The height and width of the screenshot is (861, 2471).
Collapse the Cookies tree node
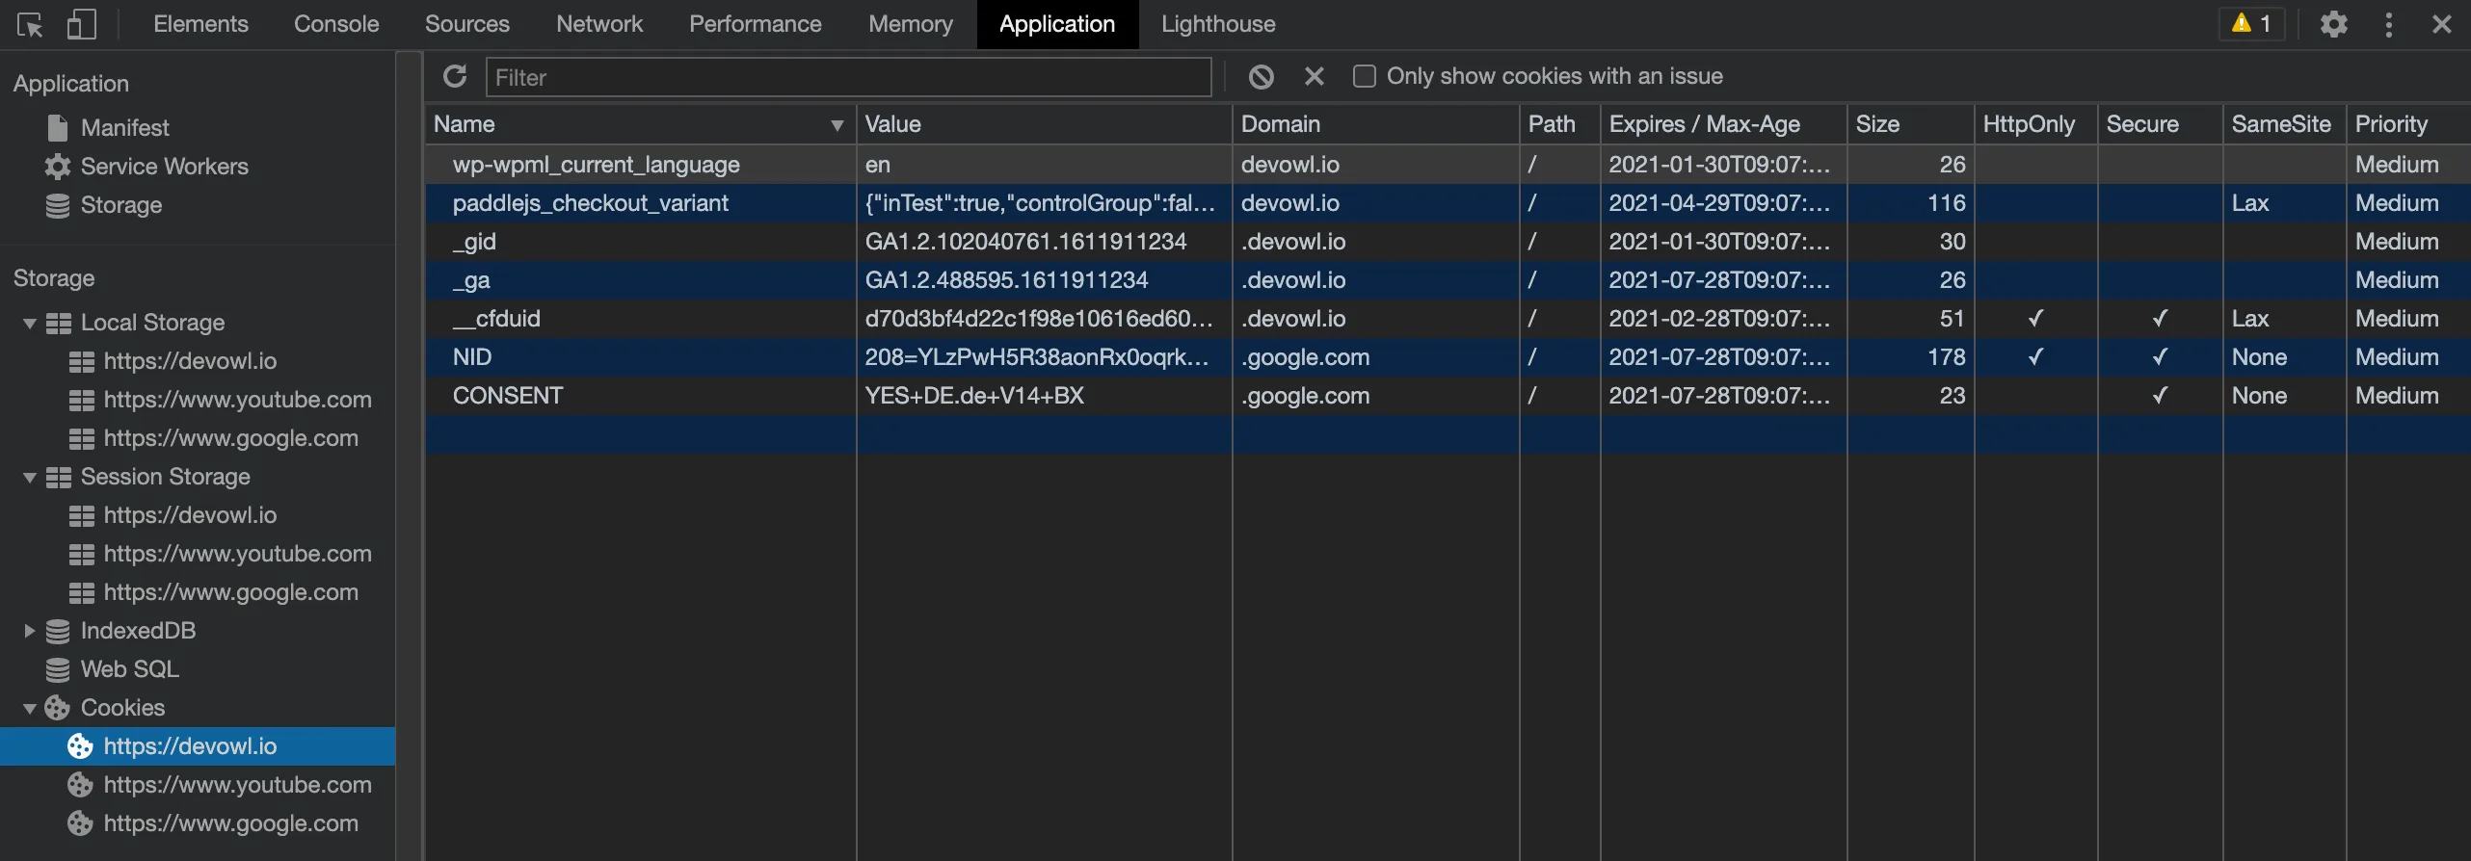(x=30, y=709)
